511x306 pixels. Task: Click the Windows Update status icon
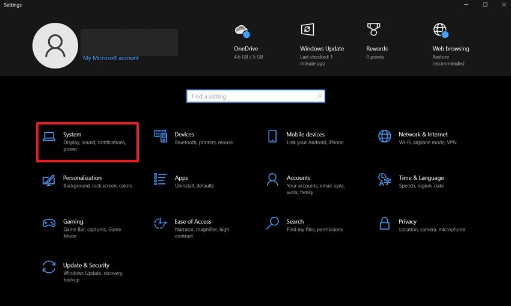click(307, 29)
